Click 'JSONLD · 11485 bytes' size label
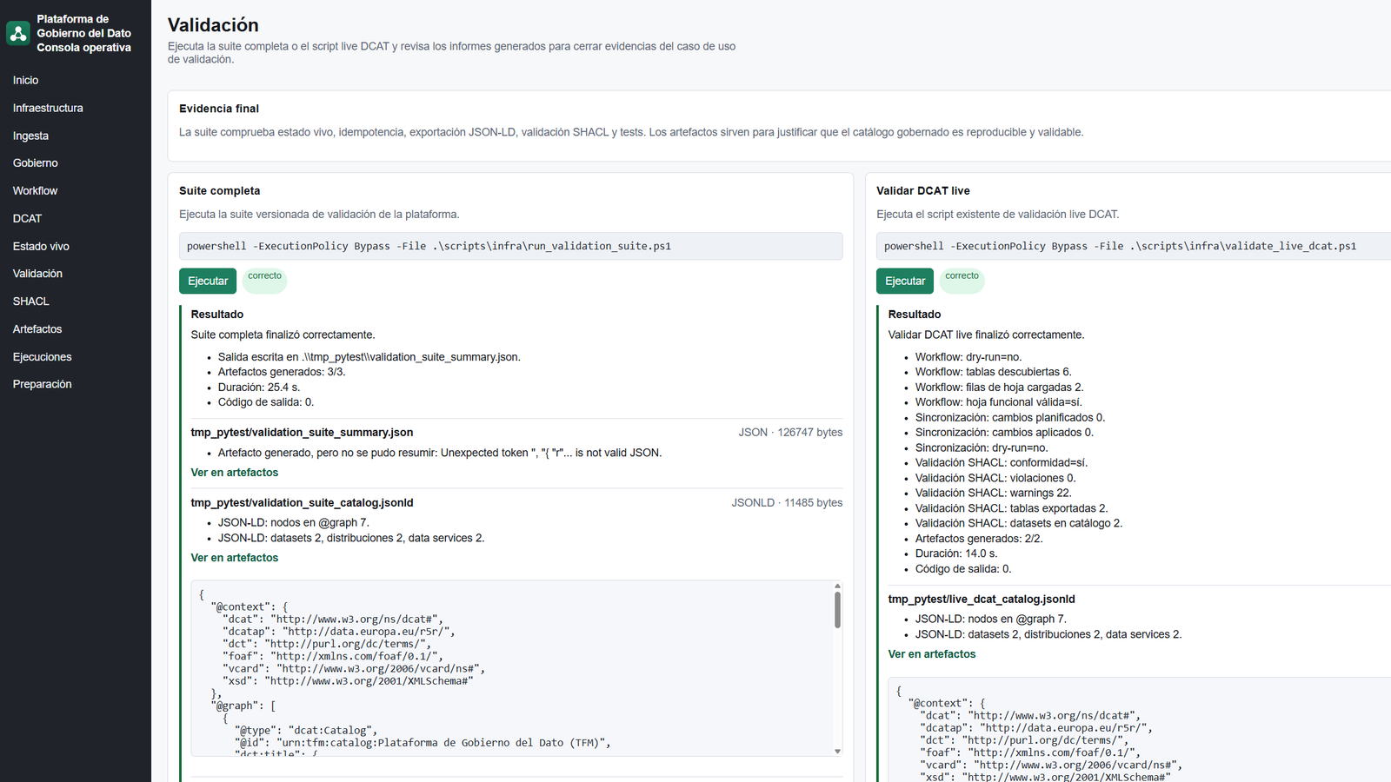The height and width of the screenshot is (782, 1391). pyautogui.click(x=787, y=503)
